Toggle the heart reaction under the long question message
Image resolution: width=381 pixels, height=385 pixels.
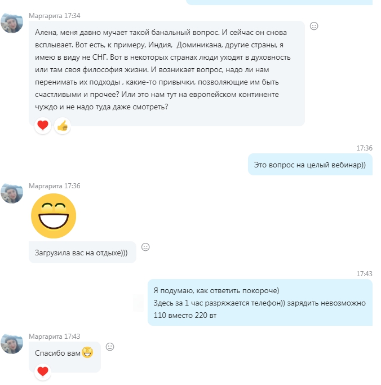[x=43, y=126]
